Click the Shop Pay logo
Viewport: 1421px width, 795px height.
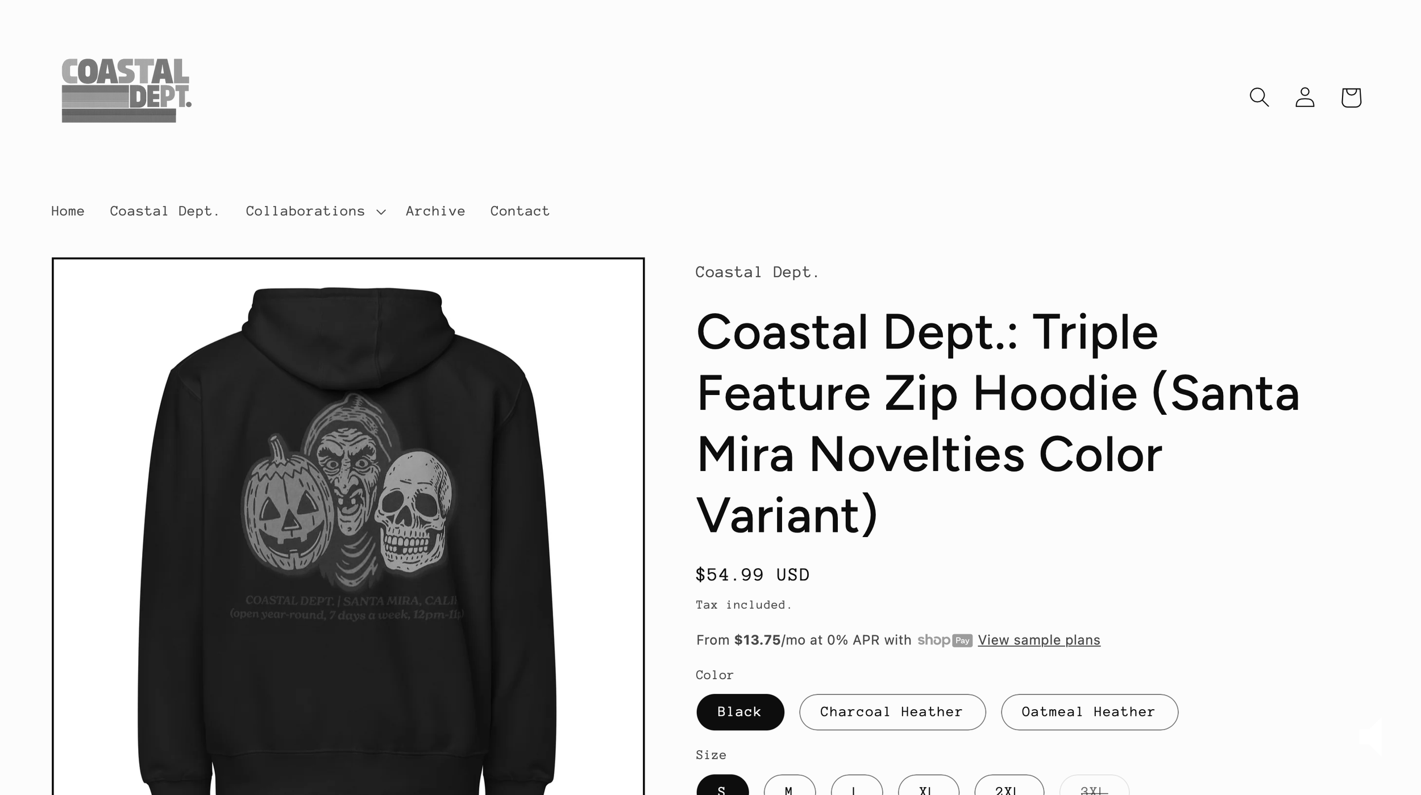pos(945,640)
